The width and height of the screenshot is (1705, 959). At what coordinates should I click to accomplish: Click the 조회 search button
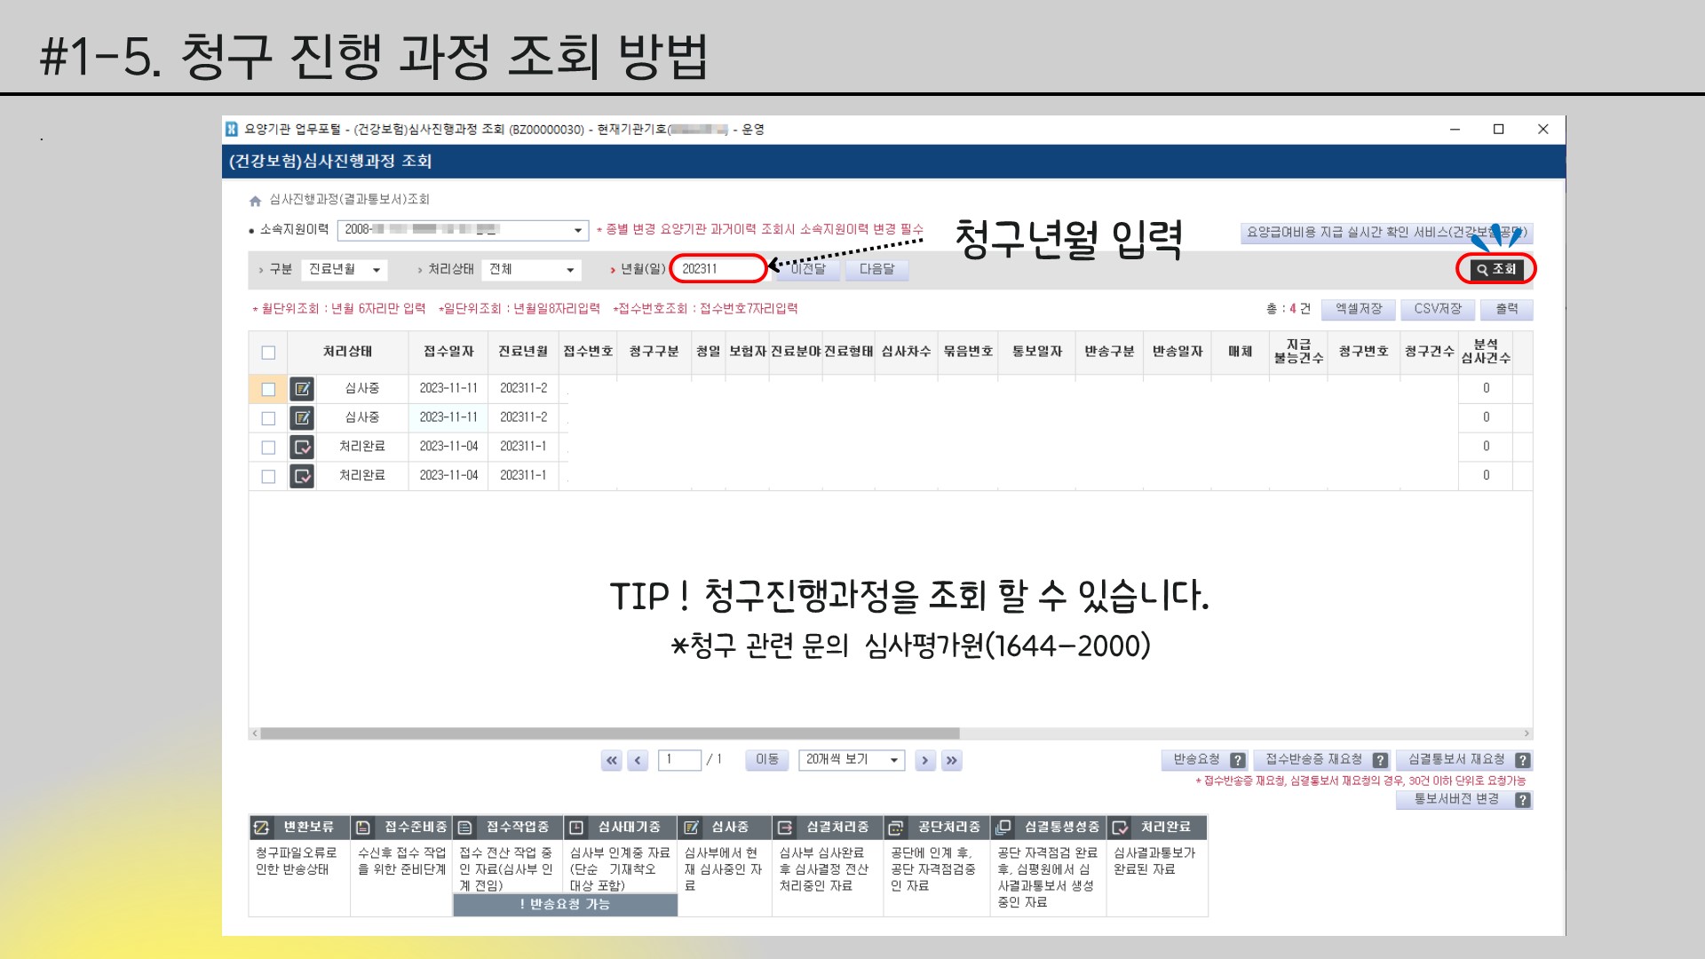tap(1496, 269)
